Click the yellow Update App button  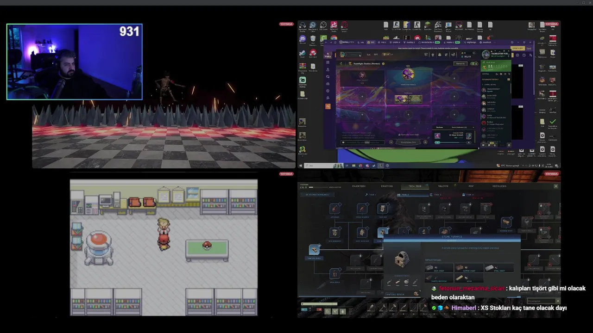point(517,48)
